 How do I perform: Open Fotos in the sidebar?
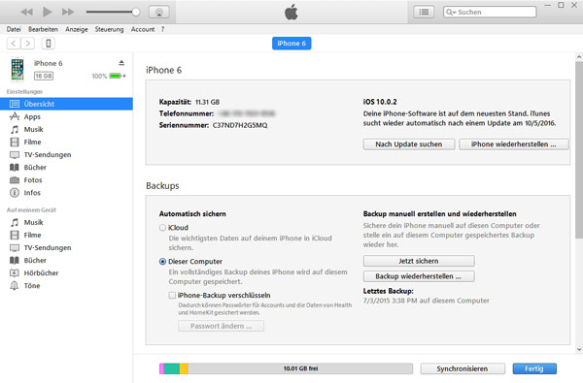click(33, 180)
